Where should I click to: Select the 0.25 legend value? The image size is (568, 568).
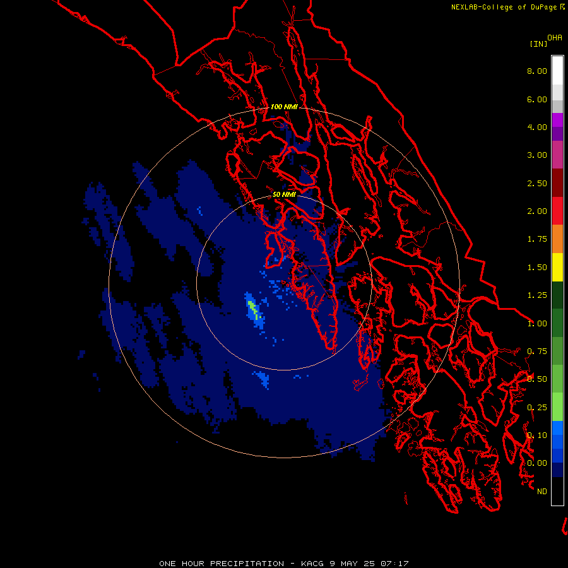click(537, 408)
